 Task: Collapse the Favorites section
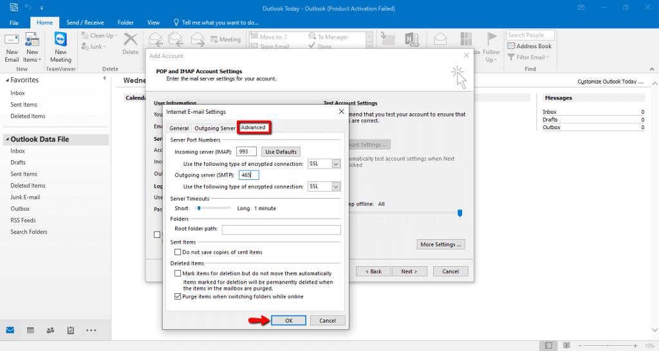[x=7, y=80]
